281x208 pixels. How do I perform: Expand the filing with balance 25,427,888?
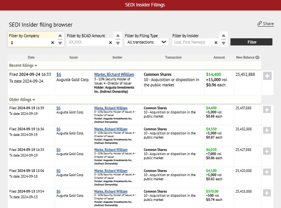click(267, 151)
